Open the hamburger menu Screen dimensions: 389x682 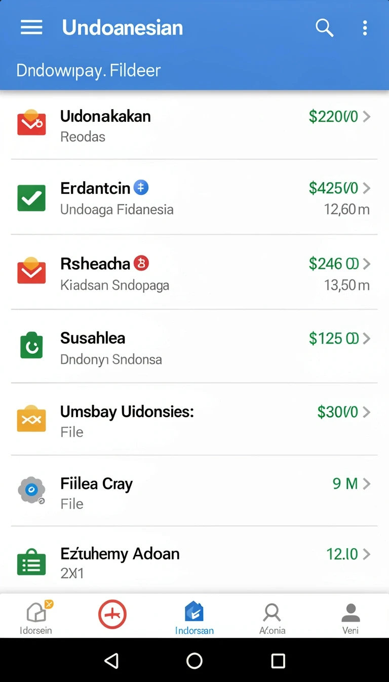click(31, 27)
